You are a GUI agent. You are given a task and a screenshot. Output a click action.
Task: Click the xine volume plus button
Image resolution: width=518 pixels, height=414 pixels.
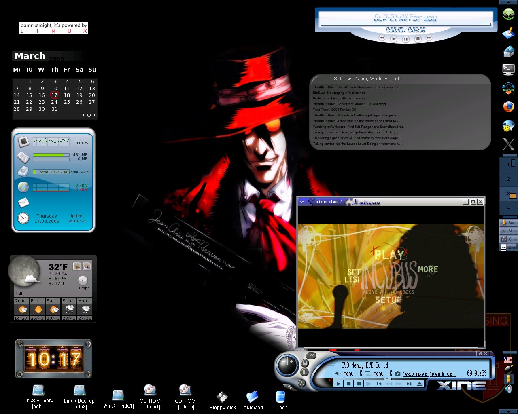(291, 361)
